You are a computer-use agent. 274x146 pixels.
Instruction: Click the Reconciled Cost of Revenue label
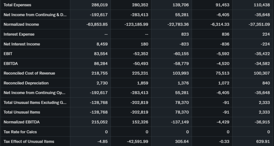pyautogui.click(x=29, y=73)
